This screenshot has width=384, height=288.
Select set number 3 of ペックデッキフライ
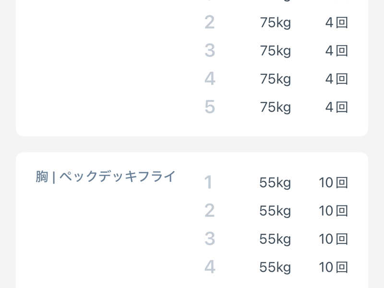[x=209, y=239]
